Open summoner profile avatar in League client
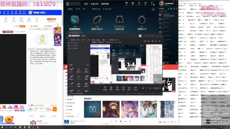The width and height of the screenshot is (230, 129). pyautogui.click(x=162, y=3)
